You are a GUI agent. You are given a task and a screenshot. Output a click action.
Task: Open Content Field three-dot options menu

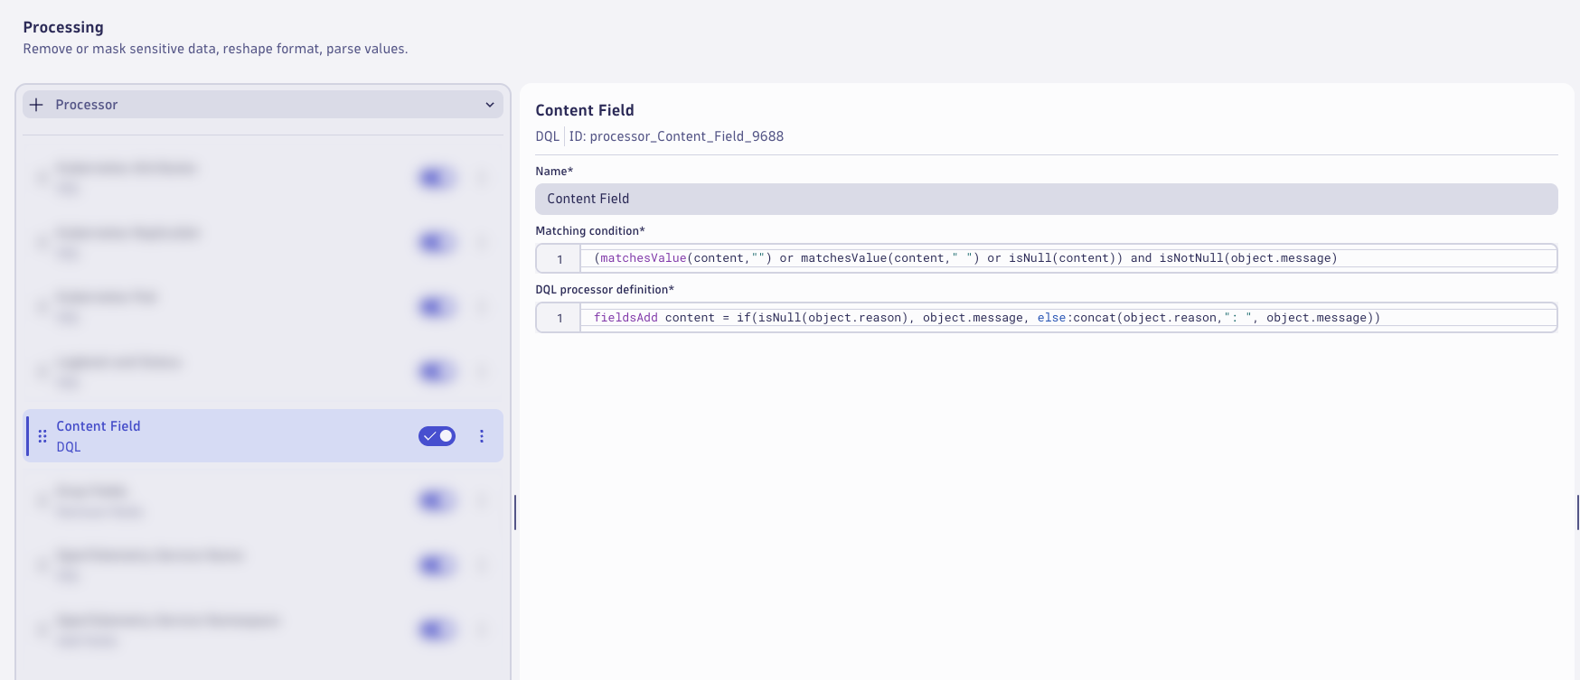point(482,436)
